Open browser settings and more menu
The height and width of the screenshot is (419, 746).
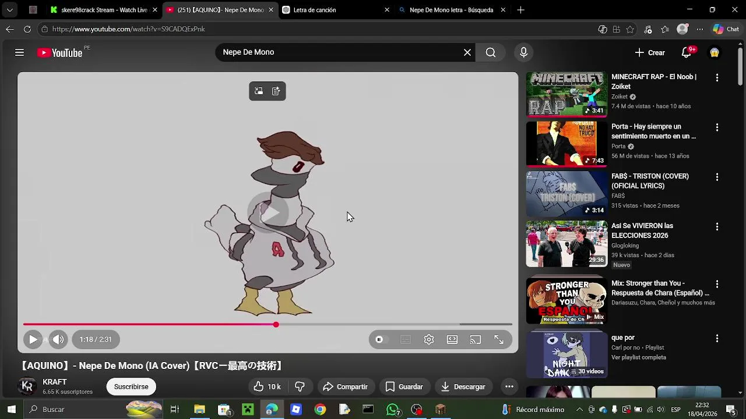pos(700,29)
